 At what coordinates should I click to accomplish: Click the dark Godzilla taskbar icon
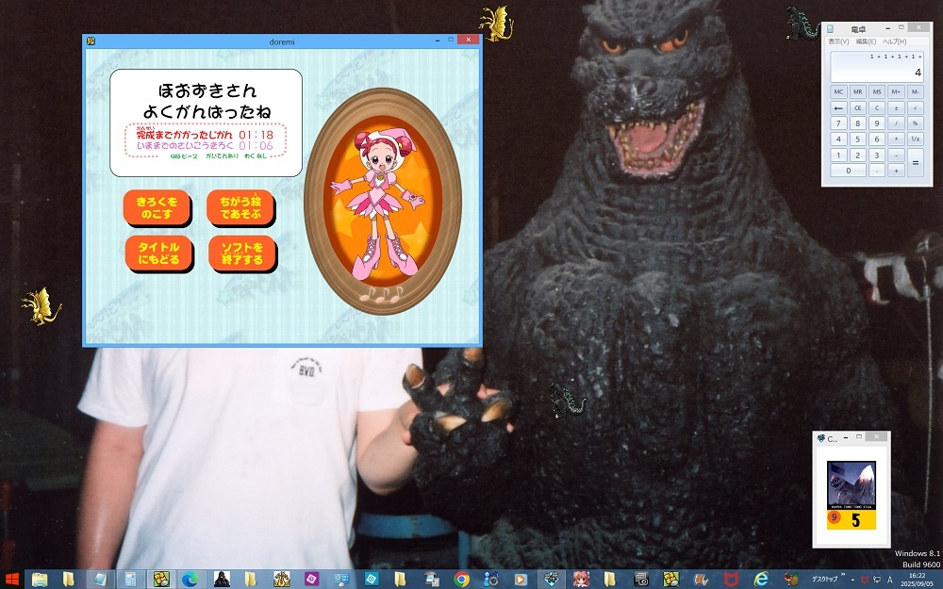click(222, 580)
